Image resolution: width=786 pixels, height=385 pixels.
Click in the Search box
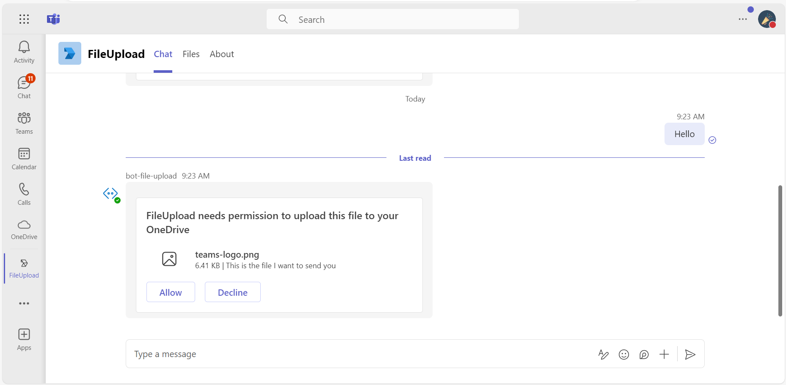point(393,19)
